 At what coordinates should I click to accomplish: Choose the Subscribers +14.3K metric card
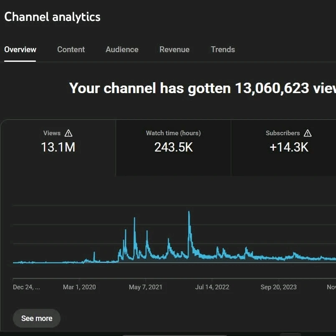[x=288, y=141]
